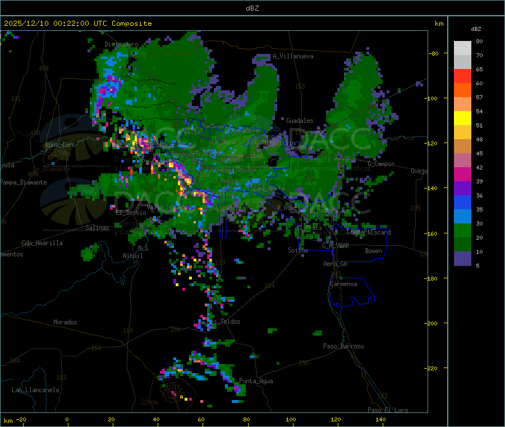Click the Paso_El_Loro label
Screen dimensions: 505x427
[388, 410]
